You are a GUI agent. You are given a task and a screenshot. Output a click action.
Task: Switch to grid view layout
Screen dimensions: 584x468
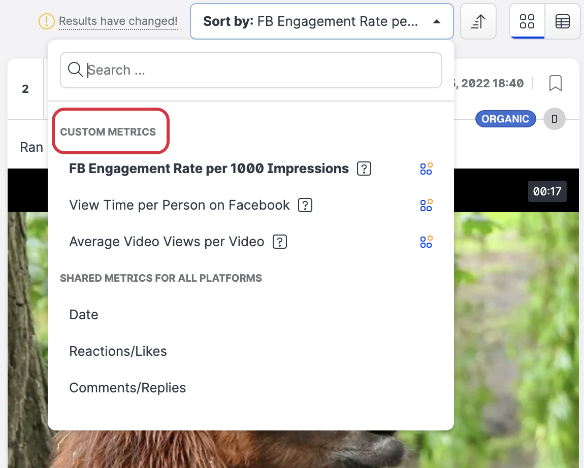[x=527, y=21]
